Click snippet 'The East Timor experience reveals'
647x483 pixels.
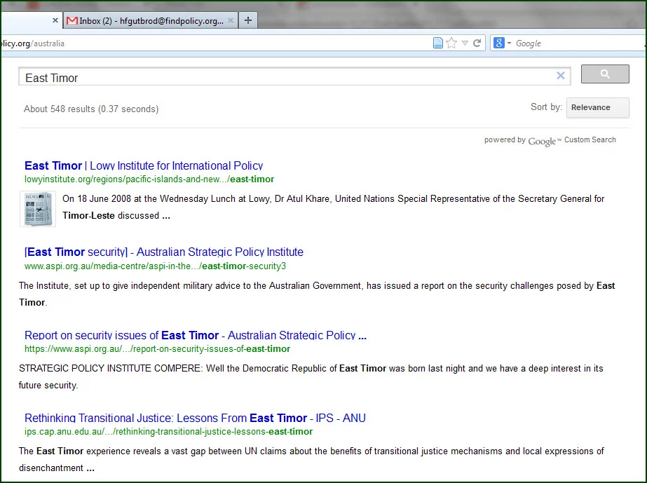pyautogui.click(x=311, y=459)
